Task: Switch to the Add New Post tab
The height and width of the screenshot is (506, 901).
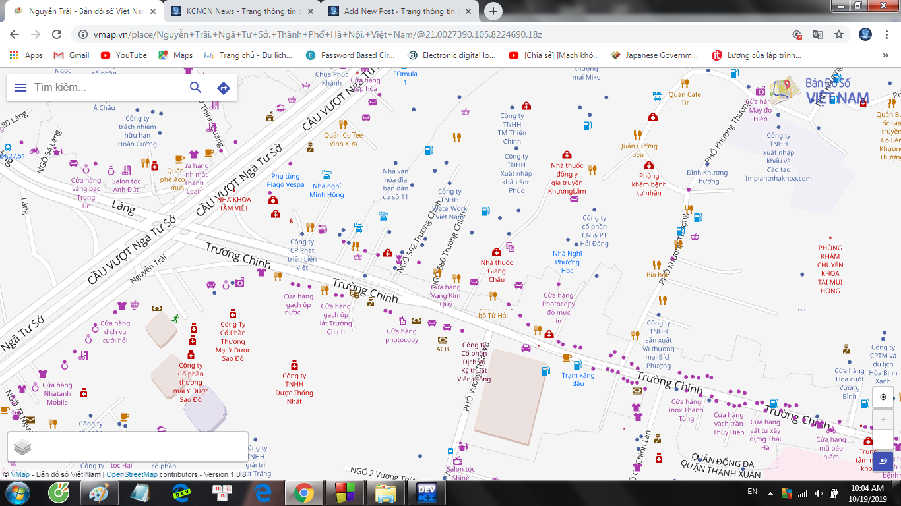Action: pyautogui.click(x=399, y=11)
